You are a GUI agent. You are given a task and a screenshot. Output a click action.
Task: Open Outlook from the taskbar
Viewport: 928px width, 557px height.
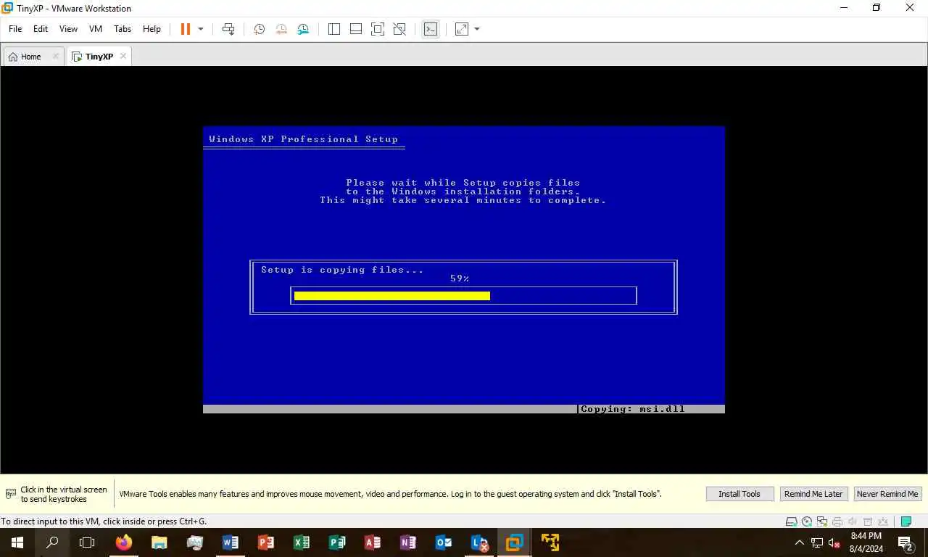point(444,542)
